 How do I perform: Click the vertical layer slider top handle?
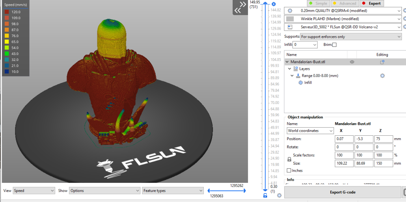coord(265,4)
